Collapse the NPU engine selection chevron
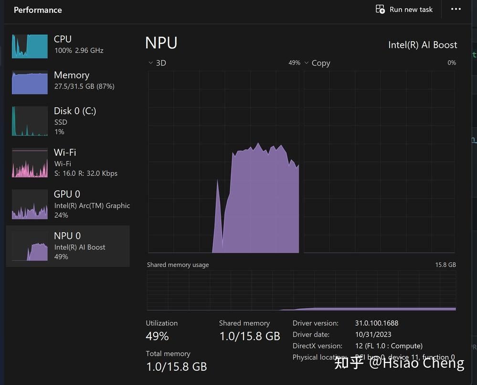This screenshot has height=385, width=477. click(151, 63)
